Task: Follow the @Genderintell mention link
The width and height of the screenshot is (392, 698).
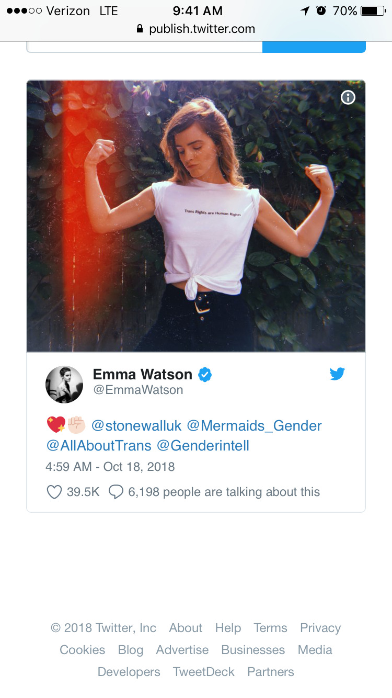Action: click(203, 446)
